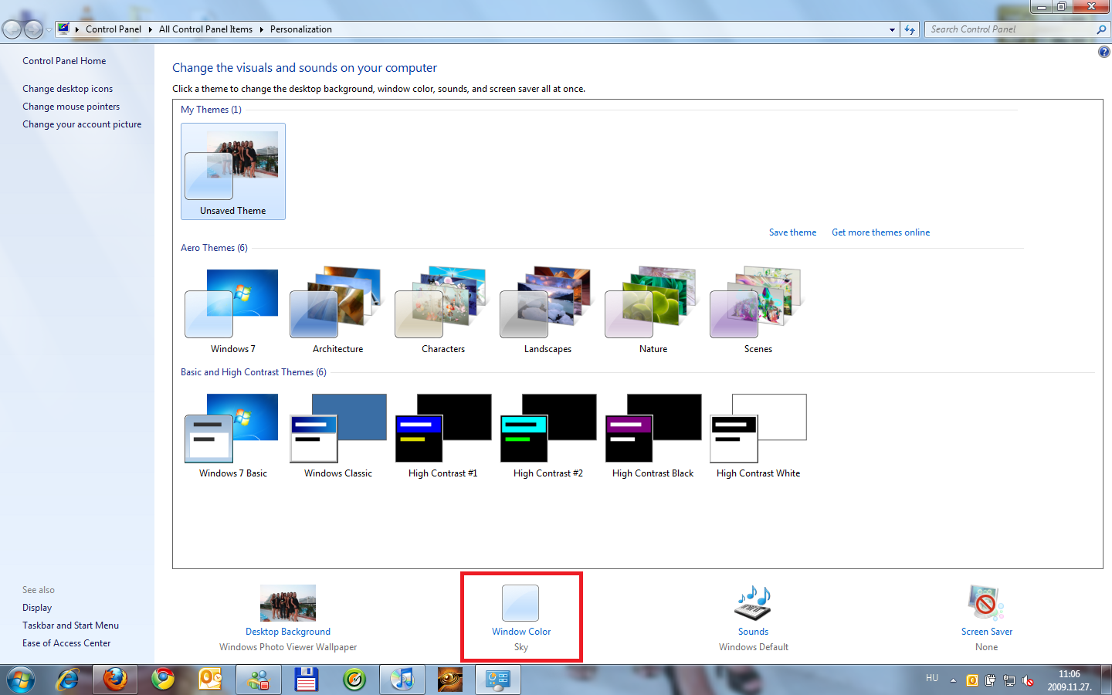Click the Control Panel taskbar icon
The height and width of the screenshot is (695, 1112).
(x=498, y=680)
